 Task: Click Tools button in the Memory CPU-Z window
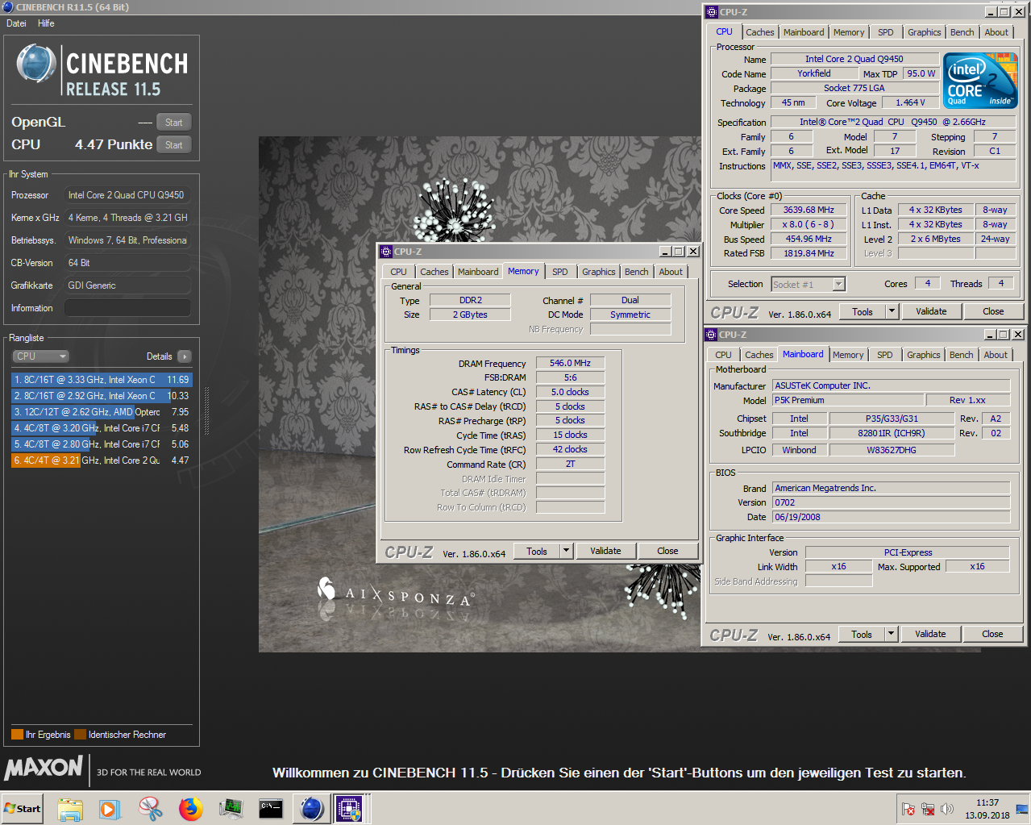[537, 551]
